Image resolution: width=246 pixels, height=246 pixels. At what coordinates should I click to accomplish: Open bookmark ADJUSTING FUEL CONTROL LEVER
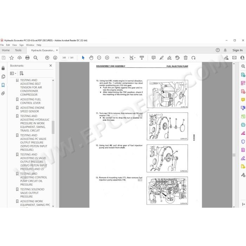31,101
